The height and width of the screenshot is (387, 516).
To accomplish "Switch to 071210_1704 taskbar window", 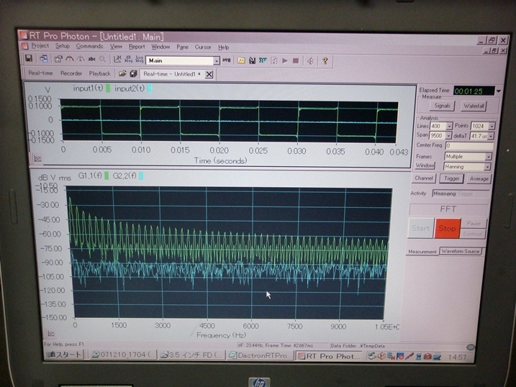I will (x=123, y=355).
